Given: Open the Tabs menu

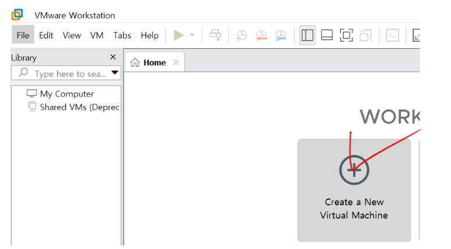Looking at the screenshot, I should (x=122, y=35).
